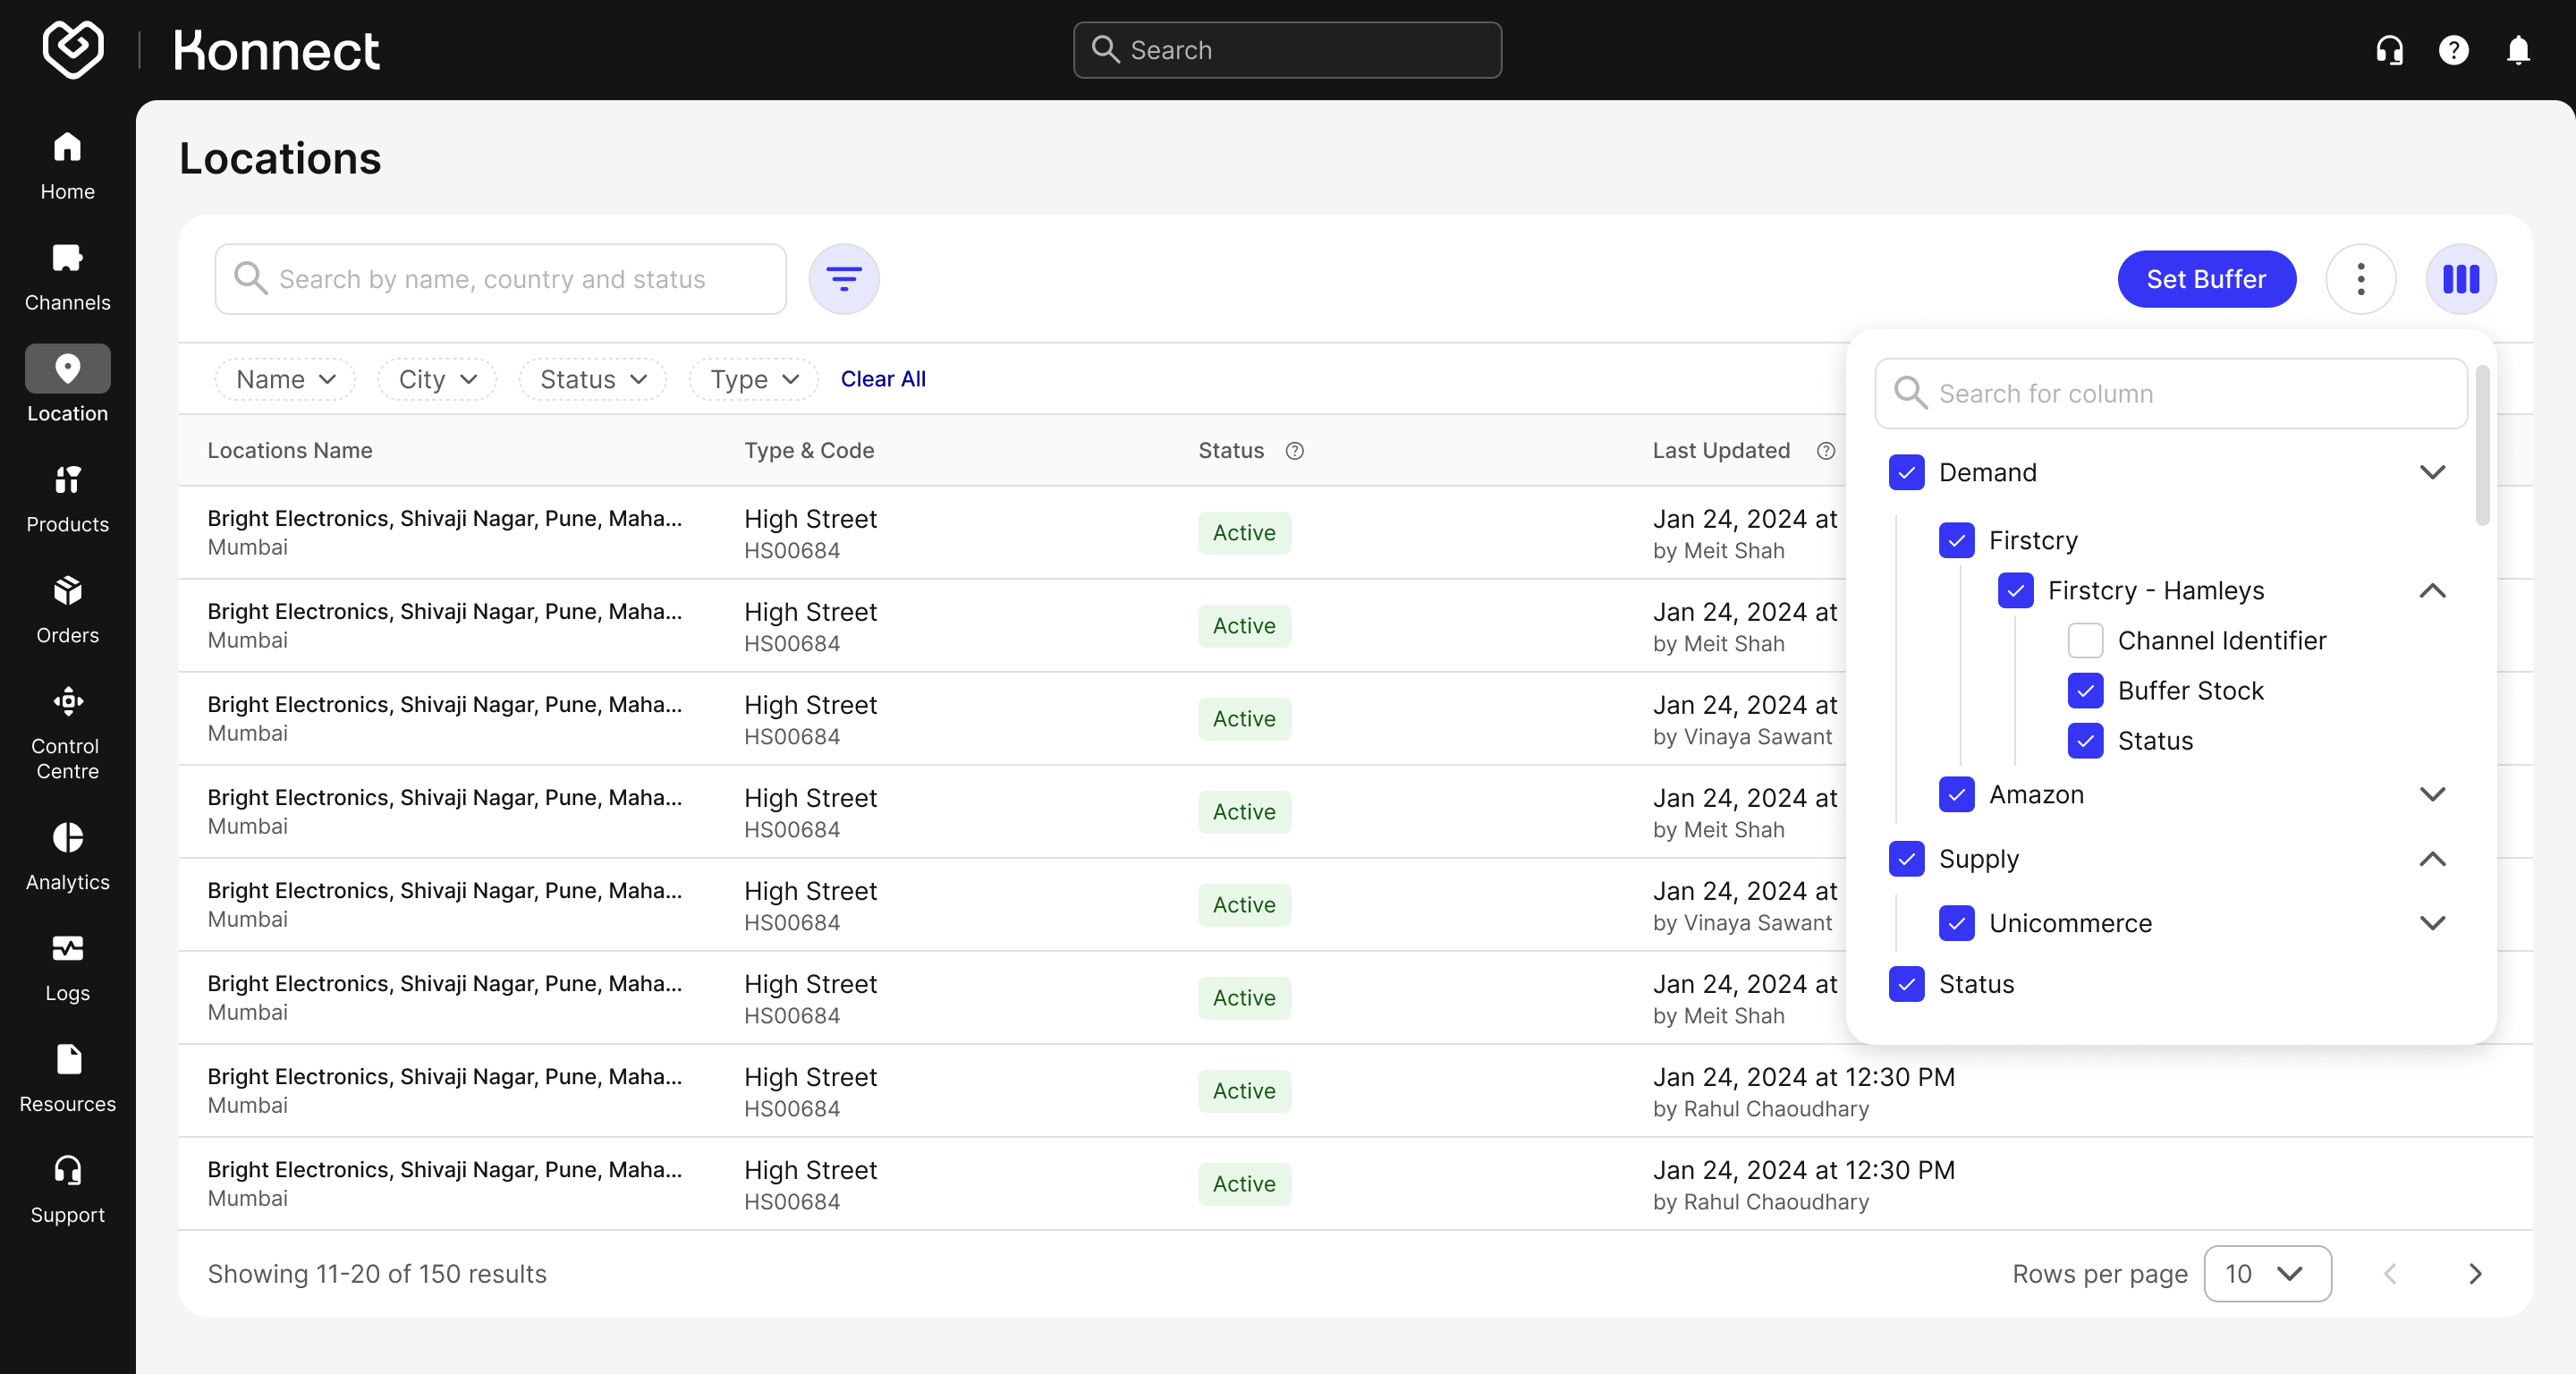Open the City filter dropdown
This screenshot has width=2576, height=1374.
click(437, 379)
